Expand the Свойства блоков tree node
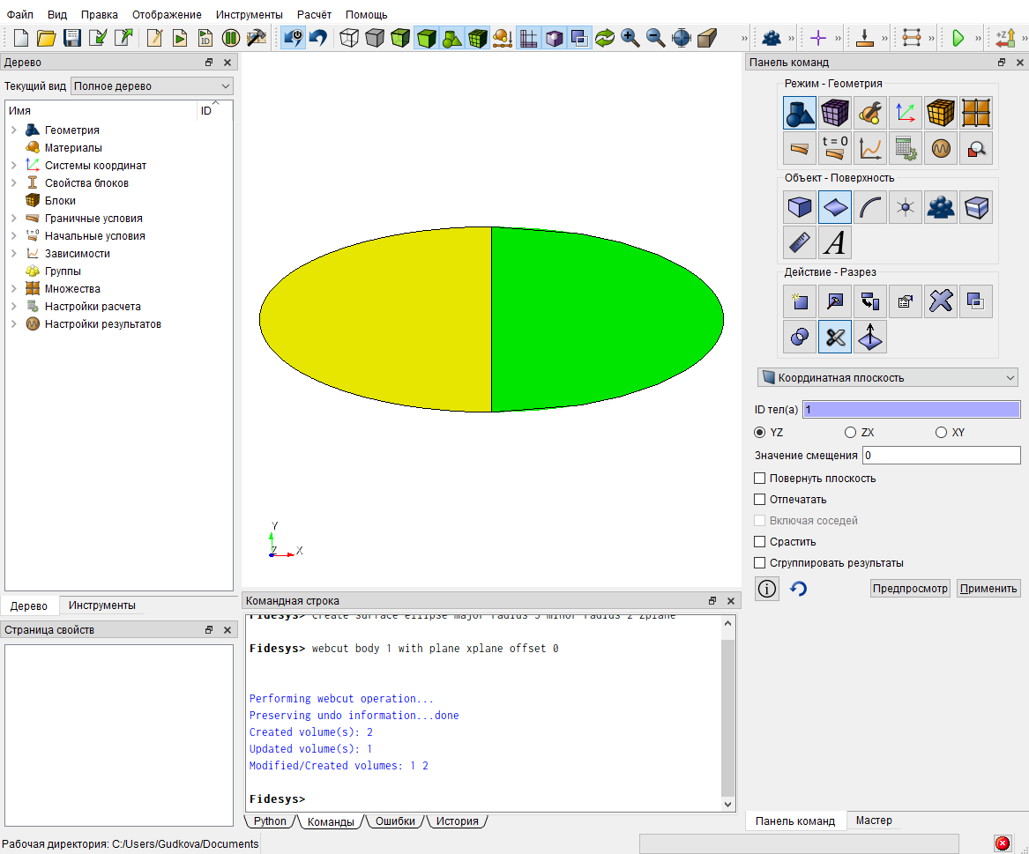1029x854 pixels. click(14, 183)
